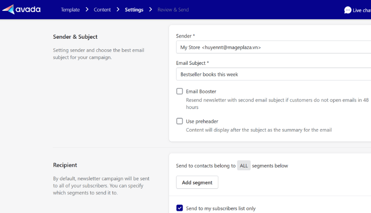Click the chevron after Template step
This screenshot has height=213, width=371.
click(x=87, y=9)
